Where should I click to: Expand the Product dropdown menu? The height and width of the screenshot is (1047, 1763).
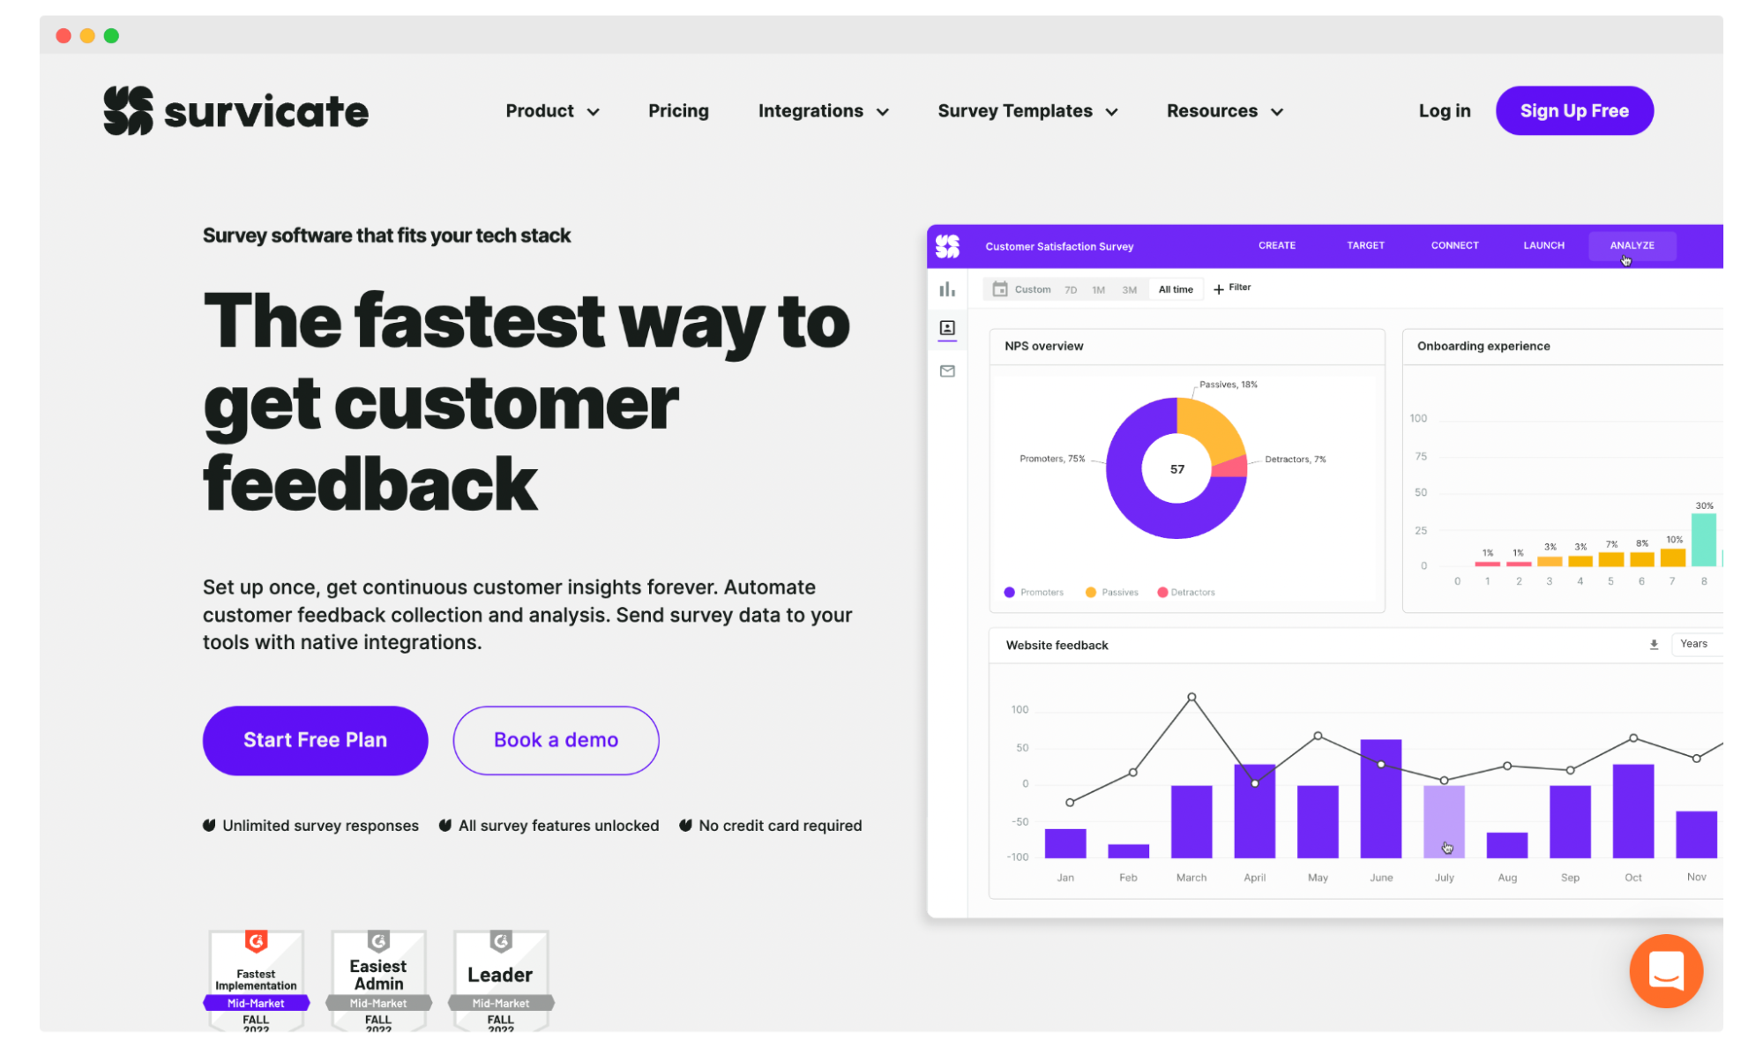click(552, 111)
